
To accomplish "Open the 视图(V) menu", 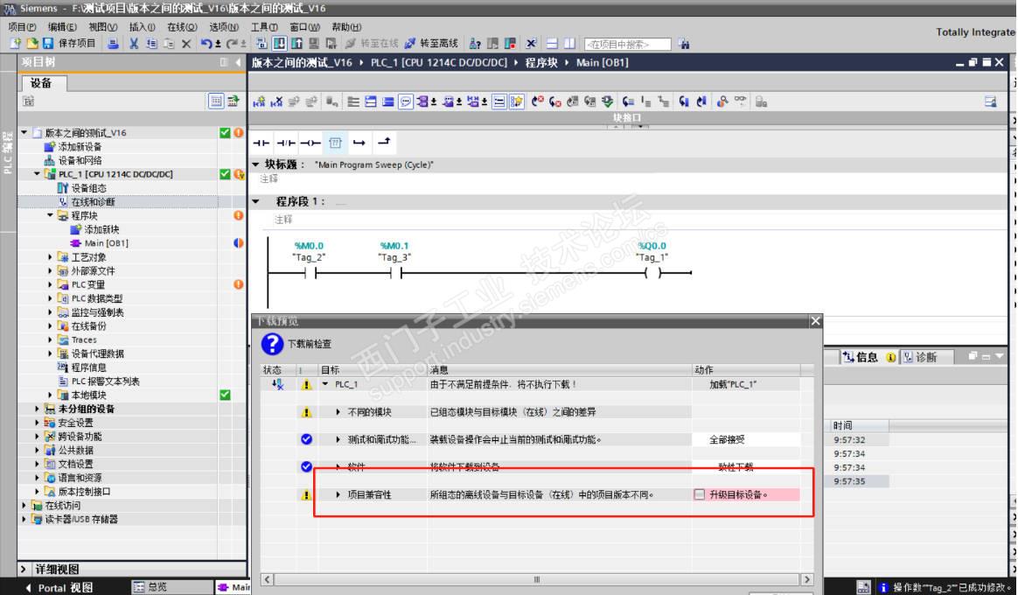I will [x=103, y=26].
